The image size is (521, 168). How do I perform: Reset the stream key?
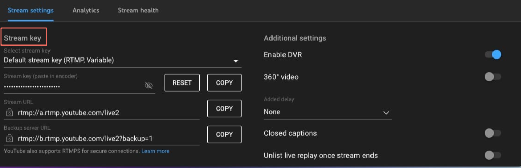pos(182,82)
